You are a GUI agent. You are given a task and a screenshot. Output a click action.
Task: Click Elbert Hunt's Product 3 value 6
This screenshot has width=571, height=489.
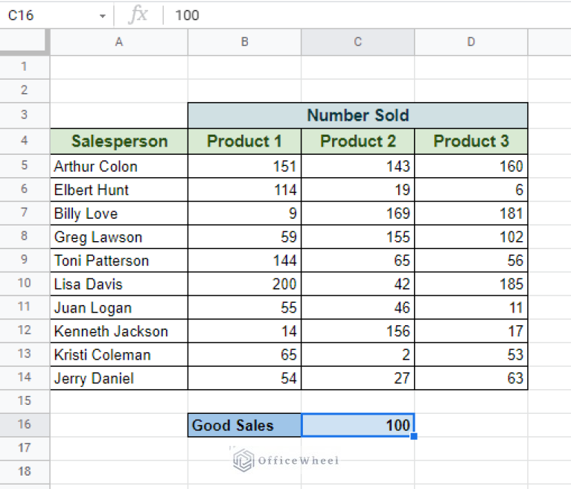coord(471,190)
